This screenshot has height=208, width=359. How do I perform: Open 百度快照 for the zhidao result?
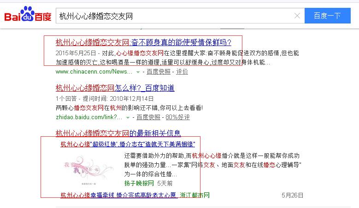tap(148, 117)
